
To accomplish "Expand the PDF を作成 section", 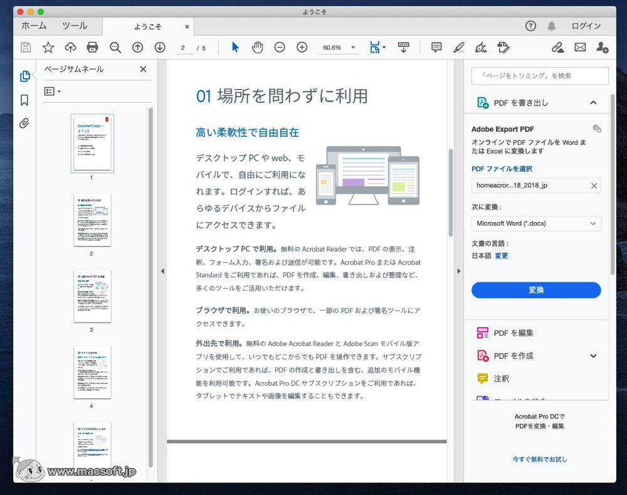I will [x=593, y=356].
